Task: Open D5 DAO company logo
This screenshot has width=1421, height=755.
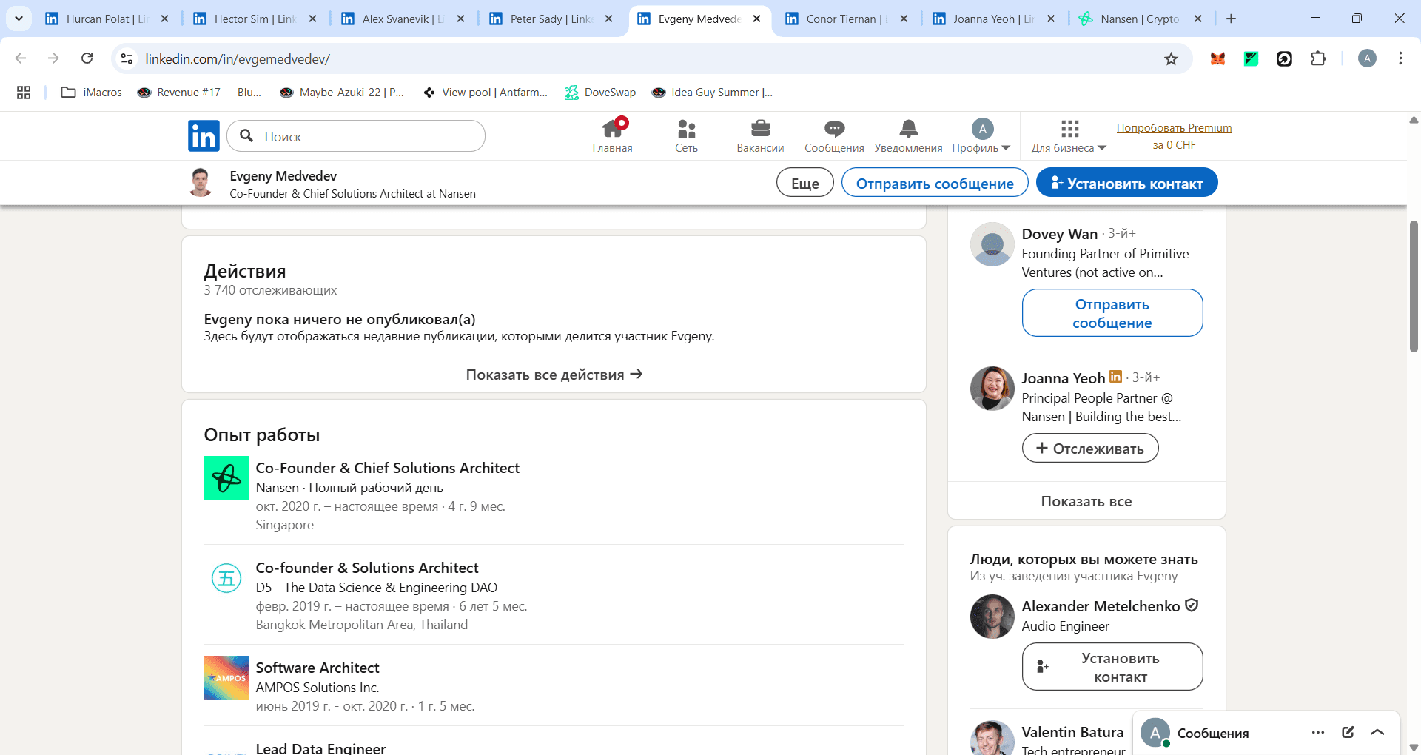Action: click(x=226, y=578)
